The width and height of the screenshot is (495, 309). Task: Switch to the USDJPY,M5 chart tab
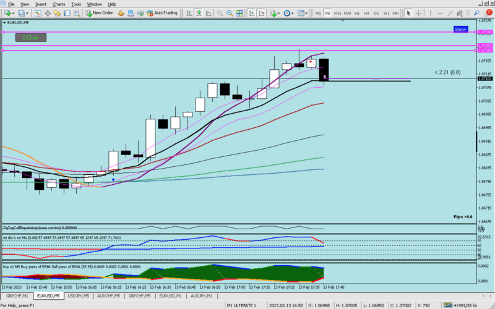coord(79,296)
